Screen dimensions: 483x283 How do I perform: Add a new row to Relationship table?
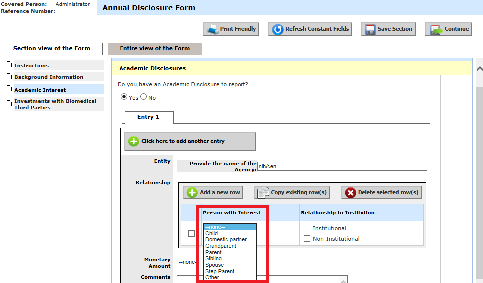213,192
